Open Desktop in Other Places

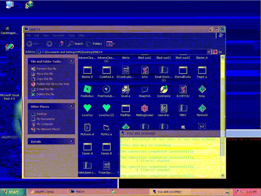(x=42, y=114)
